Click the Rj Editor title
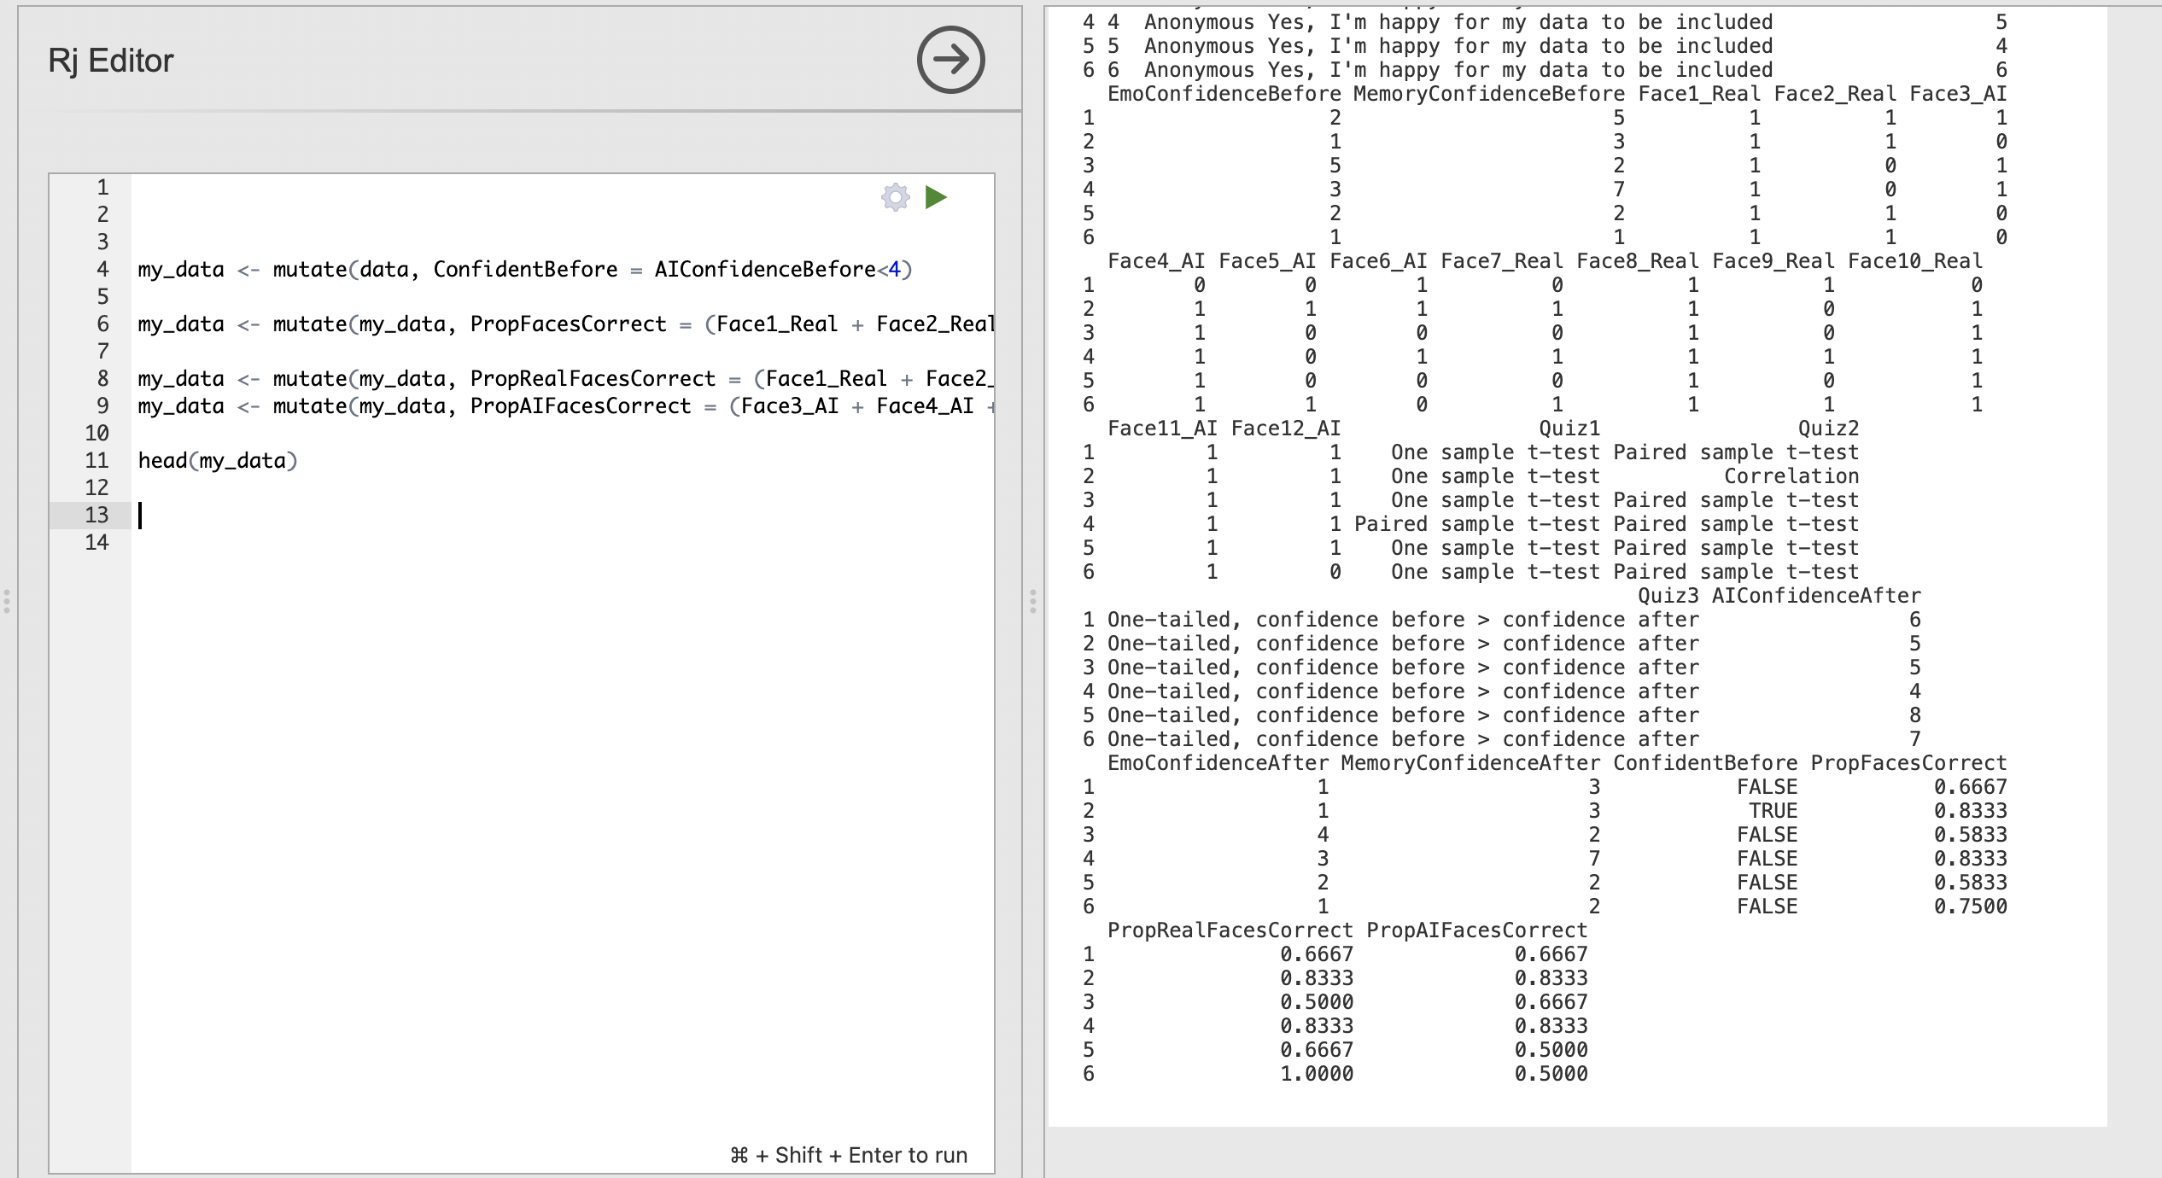 [111, 61]
